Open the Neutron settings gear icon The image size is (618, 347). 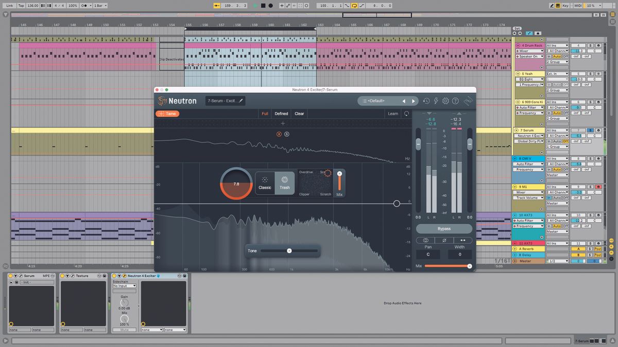click(445, 101)
